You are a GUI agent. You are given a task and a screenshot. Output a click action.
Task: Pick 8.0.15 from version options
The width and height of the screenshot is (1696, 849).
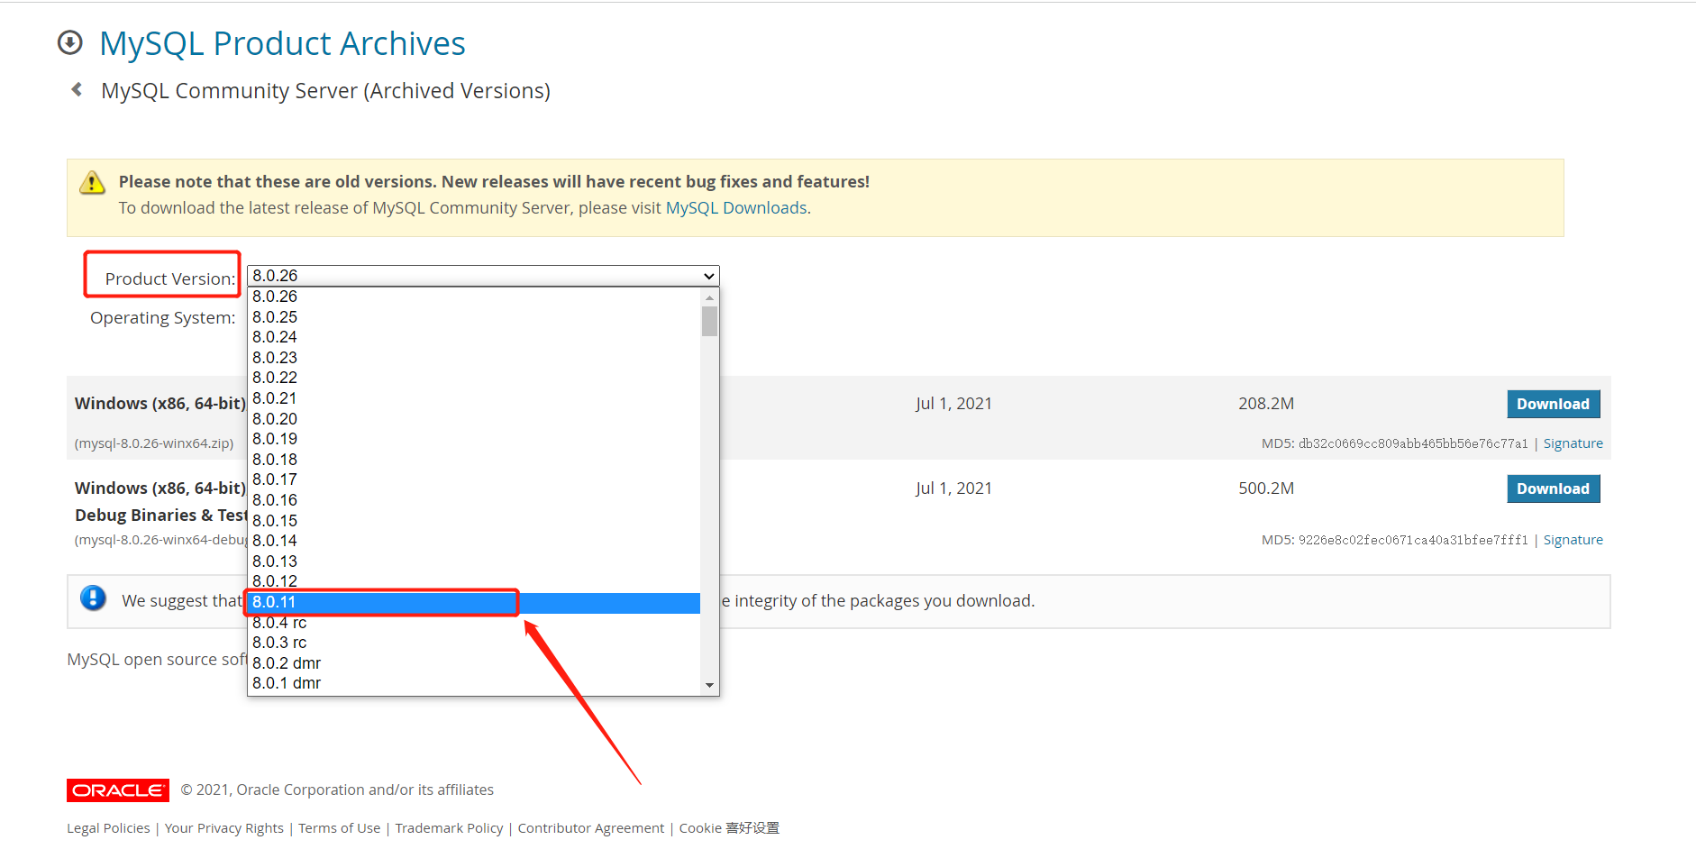coord(474,521)
